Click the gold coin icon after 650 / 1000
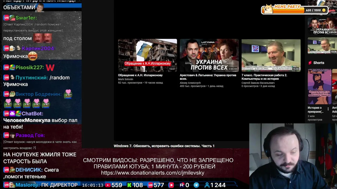 (x=324, y=10)
